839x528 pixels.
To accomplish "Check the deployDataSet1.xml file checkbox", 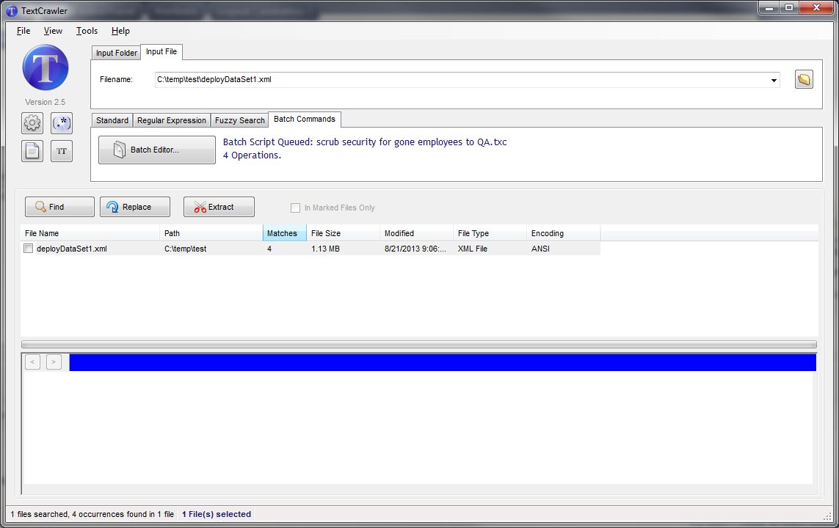I will pyautogui.click(x=29, y=249).
